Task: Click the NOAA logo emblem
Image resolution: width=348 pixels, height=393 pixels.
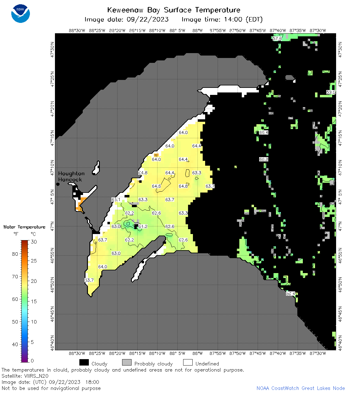Action: pyautogui.click(x=20, y=13)
